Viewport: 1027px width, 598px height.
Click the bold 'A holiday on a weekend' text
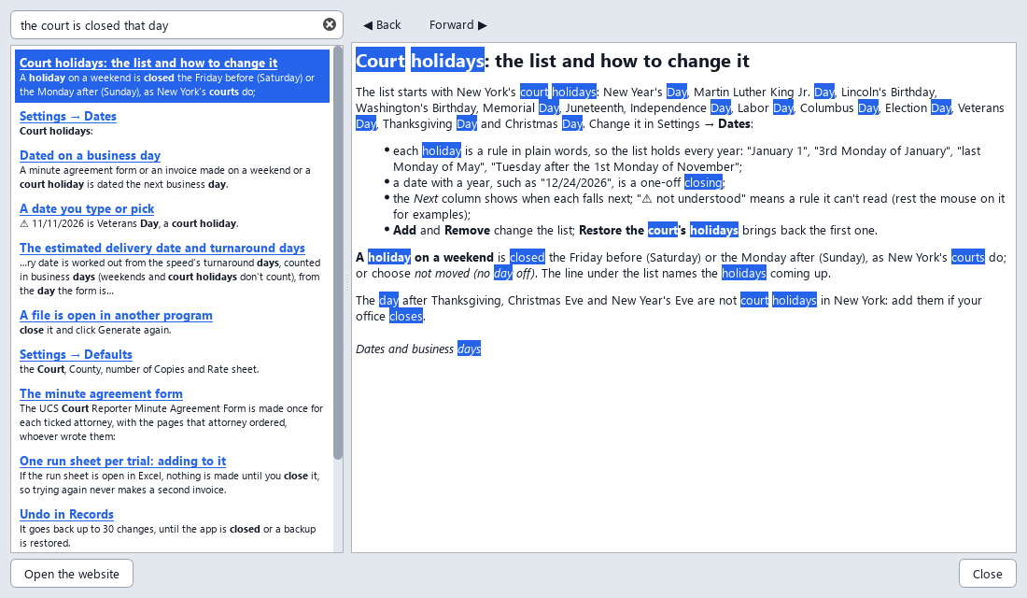pyautogui.click(x=425, y=257)
